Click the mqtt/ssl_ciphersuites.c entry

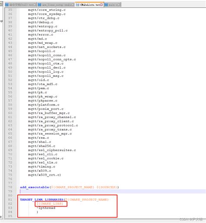[x=52, y=150]
